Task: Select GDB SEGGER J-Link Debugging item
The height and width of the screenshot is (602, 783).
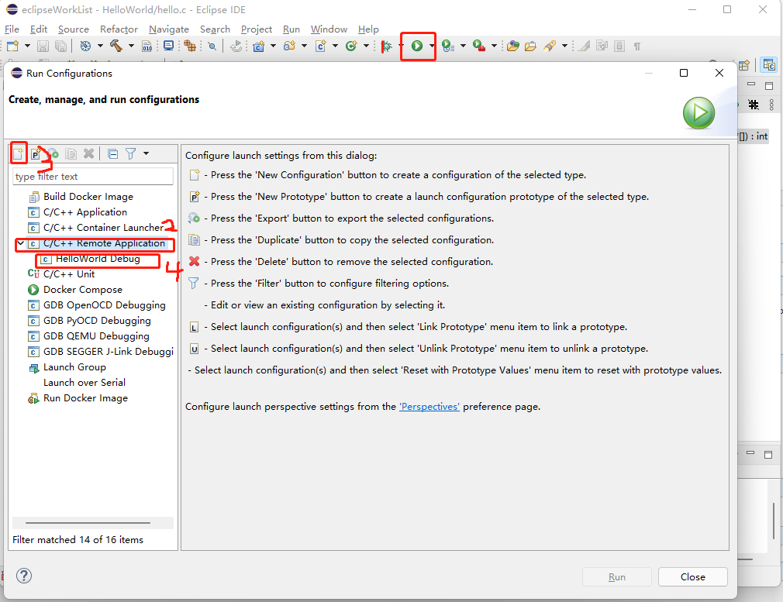Action: click(109, 352)
